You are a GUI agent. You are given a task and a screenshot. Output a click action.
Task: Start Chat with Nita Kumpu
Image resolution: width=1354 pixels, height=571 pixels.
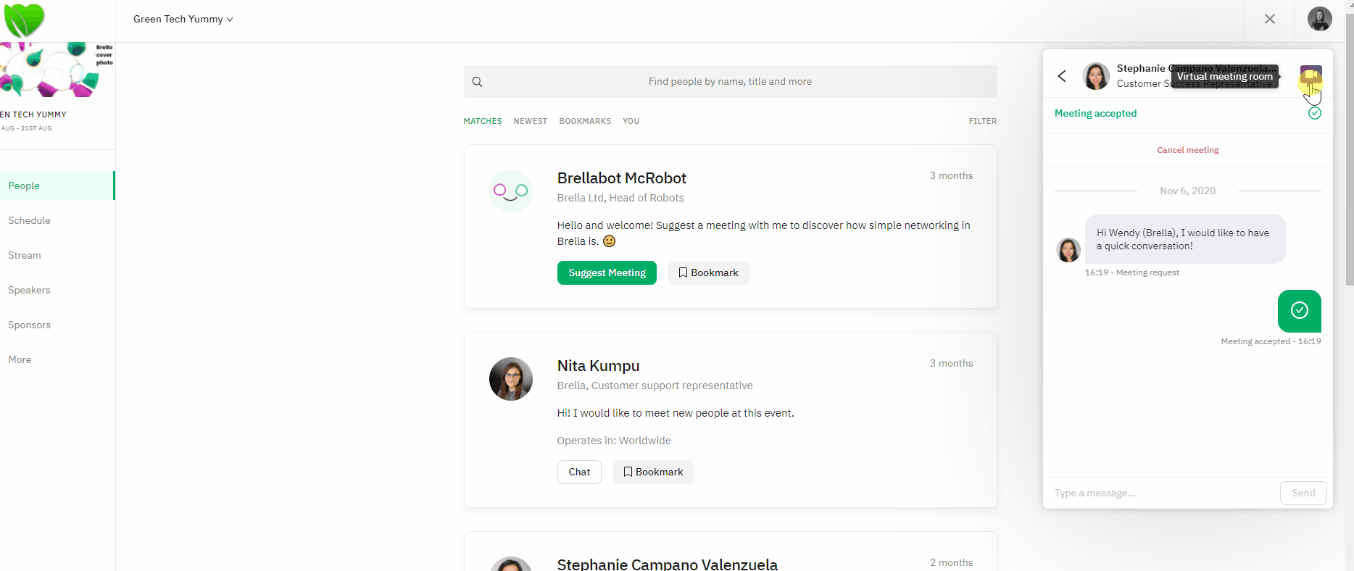point(579,472)
